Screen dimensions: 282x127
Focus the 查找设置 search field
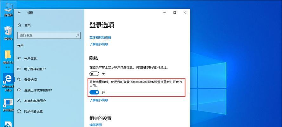pyautogui.click(x=49, y=36)
